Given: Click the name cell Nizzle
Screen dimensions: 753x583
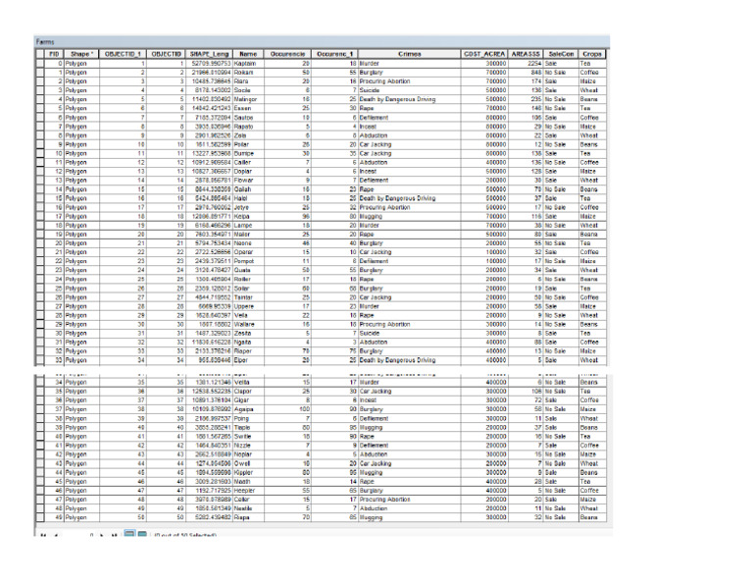Looking at the screenshot, I should point(248,446).
